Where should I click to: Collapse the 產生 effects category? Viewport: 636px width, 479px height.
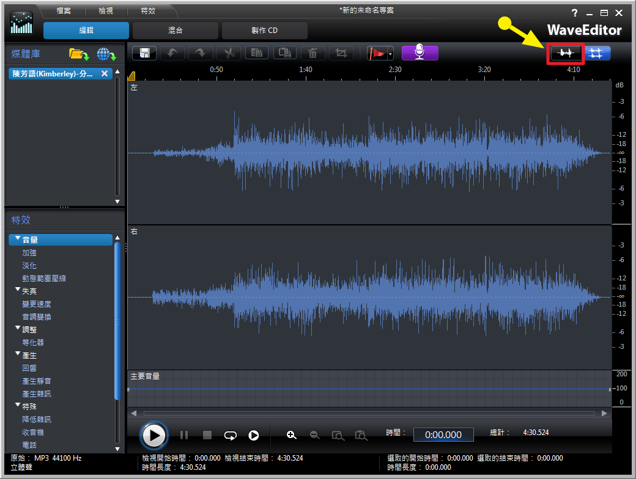coord(18,354)
